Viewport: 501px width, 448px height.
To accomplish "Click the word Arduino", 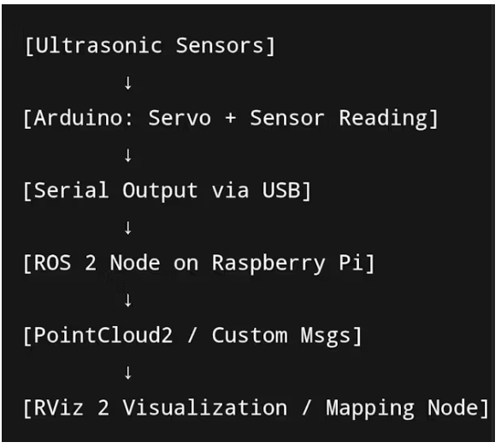I will click(x=79, y=118).
